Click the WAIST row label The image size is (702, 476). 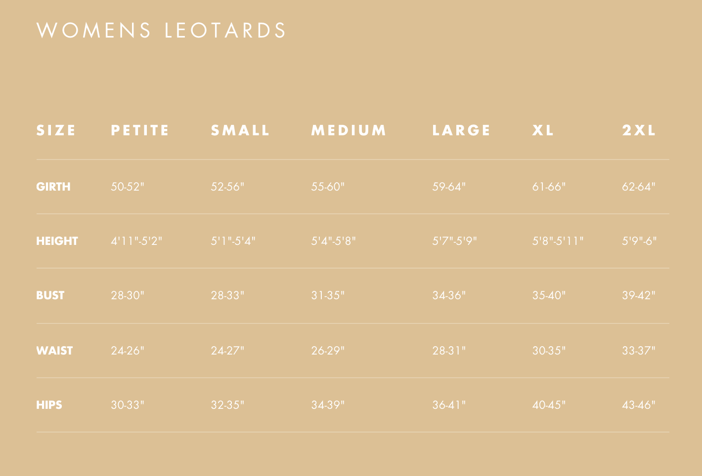[54, 351]
